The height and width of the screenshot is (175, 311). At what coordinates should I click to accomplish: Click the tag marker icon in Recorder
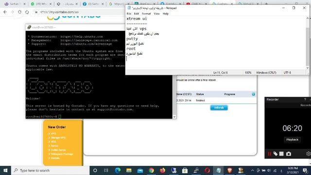pos(276,154)
